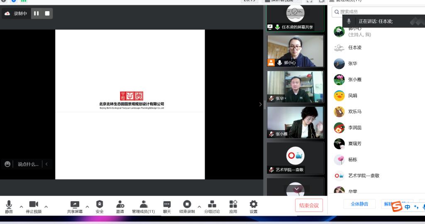Open share screen options arrow
The width and height of the screenshot is (425, 224).
[87, 207]
